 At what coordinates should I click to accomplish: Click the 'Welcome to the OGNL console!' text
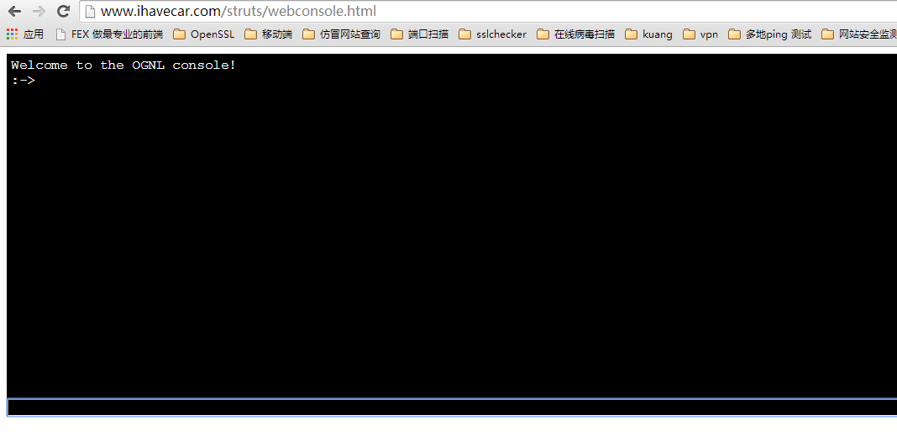pos(123,66)
